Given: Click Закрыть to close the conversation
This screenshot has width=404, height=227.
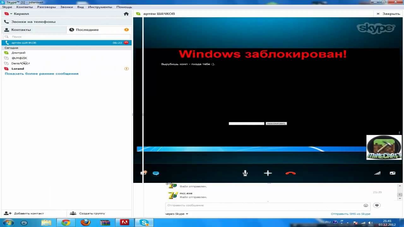Looking at the screenshot, I should tap(388, 14).
